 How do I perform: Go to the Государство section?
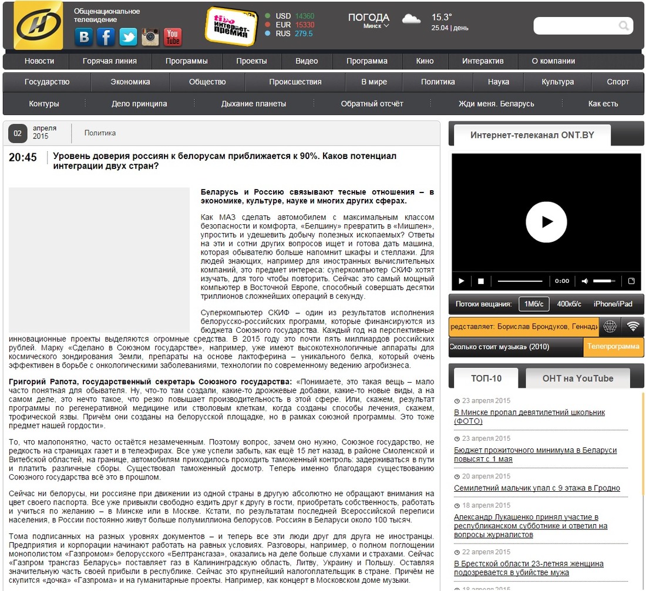click(47, 82)
